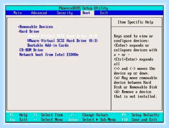Viewport: 169px width, 128px height.
Task: Select VMware Virtual SCSI Hard Drive (0:0)
Action: coord(62,36)
